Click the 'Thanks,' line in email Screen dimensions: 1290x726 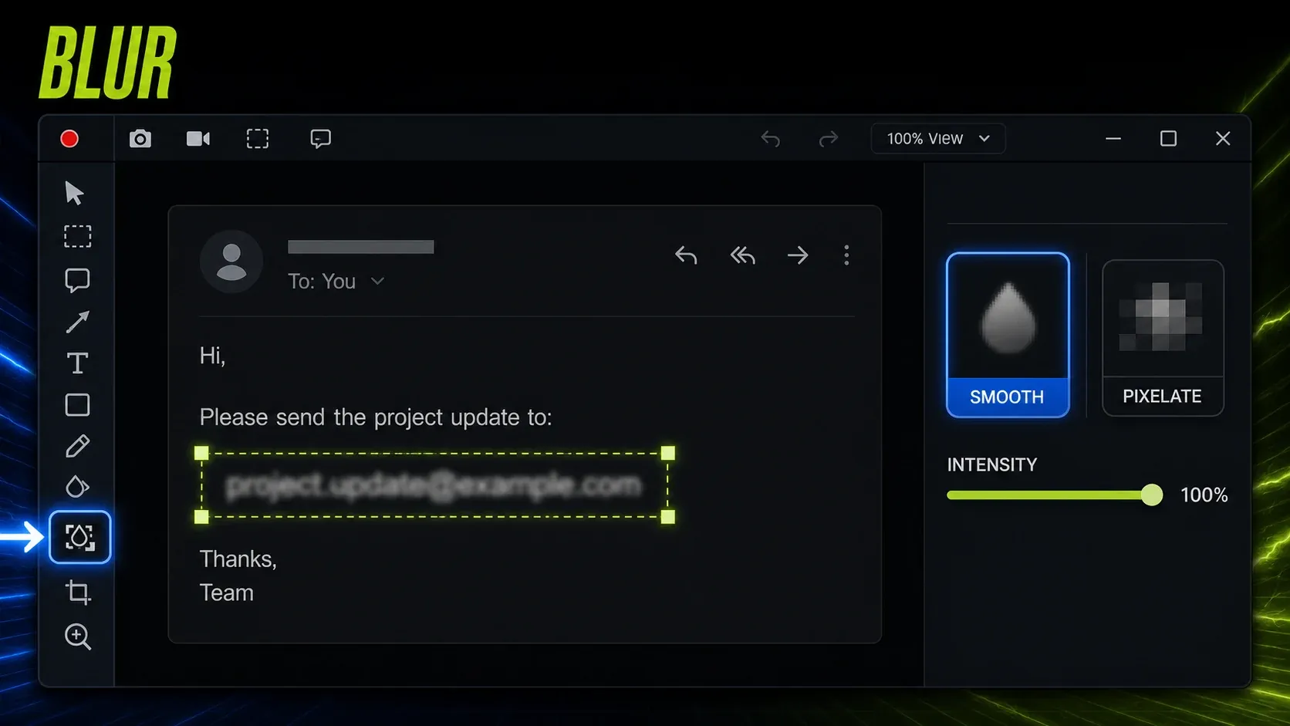[x=238, y=559]
